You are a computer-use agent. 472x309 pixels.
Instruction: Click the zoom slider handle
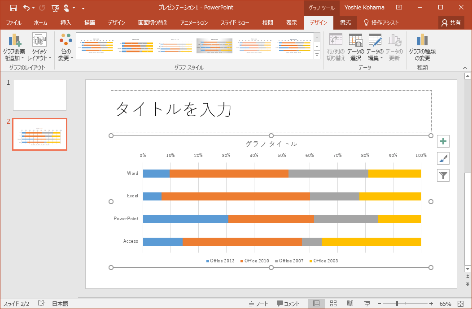(x=398, y=304)
